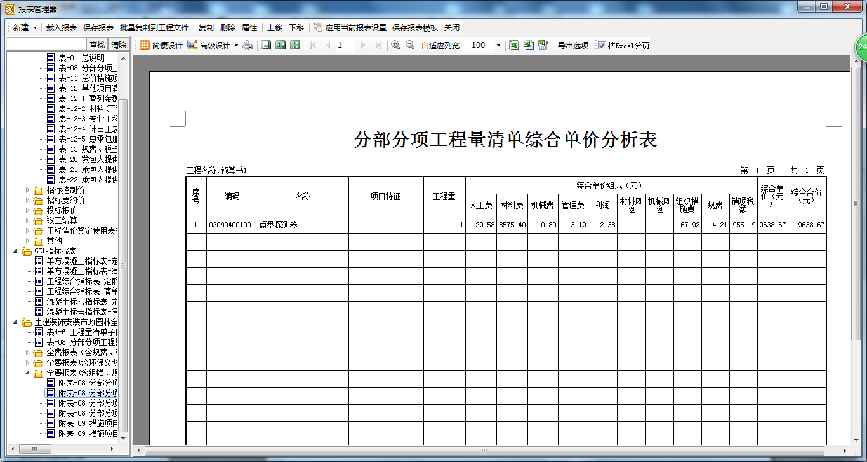Open 简便设计 simple design mode
The width and height of the screenshot is (867, 462).
pyautogui.click(x=161, y=46)
